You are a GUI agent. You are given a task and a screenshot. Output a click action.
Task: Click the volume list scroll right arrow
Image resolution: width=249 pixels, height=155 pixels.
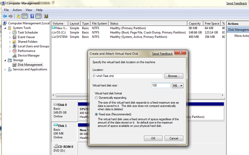(223, 95)
